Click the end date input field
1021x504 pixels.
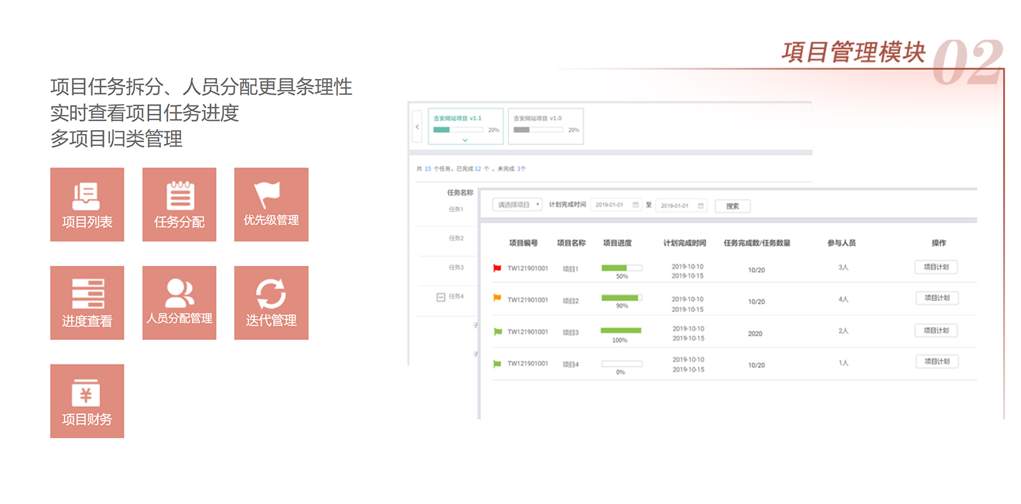coord(676,206)
